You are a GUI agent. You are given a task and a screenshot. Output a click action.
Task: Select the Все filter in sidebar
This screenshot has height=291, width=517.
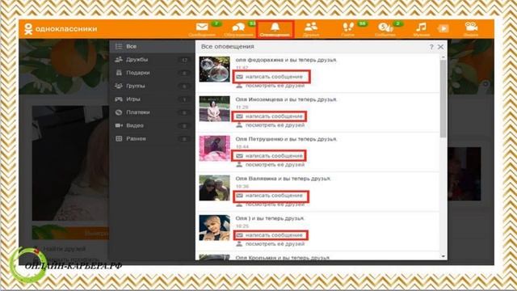pyautogui.click(x=152, y=47)
